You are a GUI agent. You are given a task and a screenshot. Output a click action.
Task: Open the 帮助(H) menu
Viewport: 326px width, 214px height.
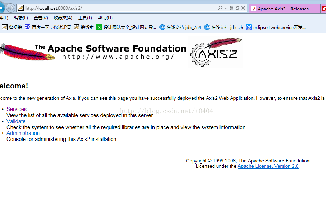[105, 18]
